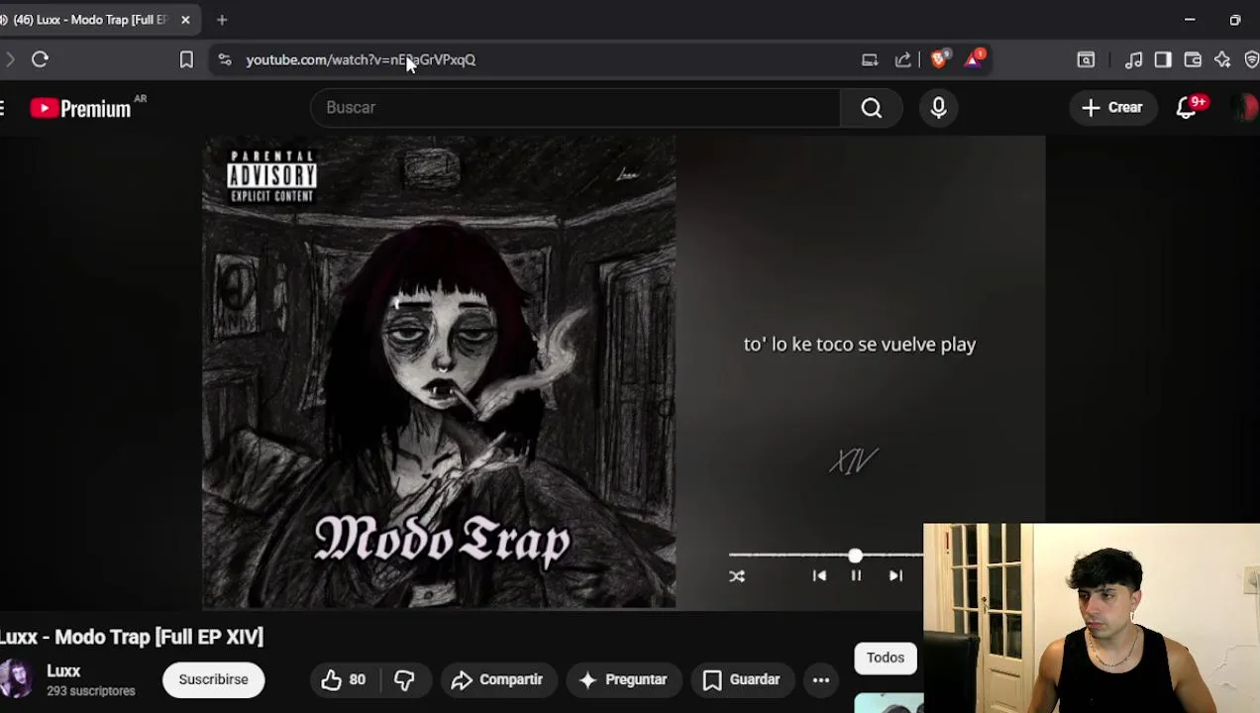
Task: Select the Todos filter chip
Action: [x=886, y=658]
